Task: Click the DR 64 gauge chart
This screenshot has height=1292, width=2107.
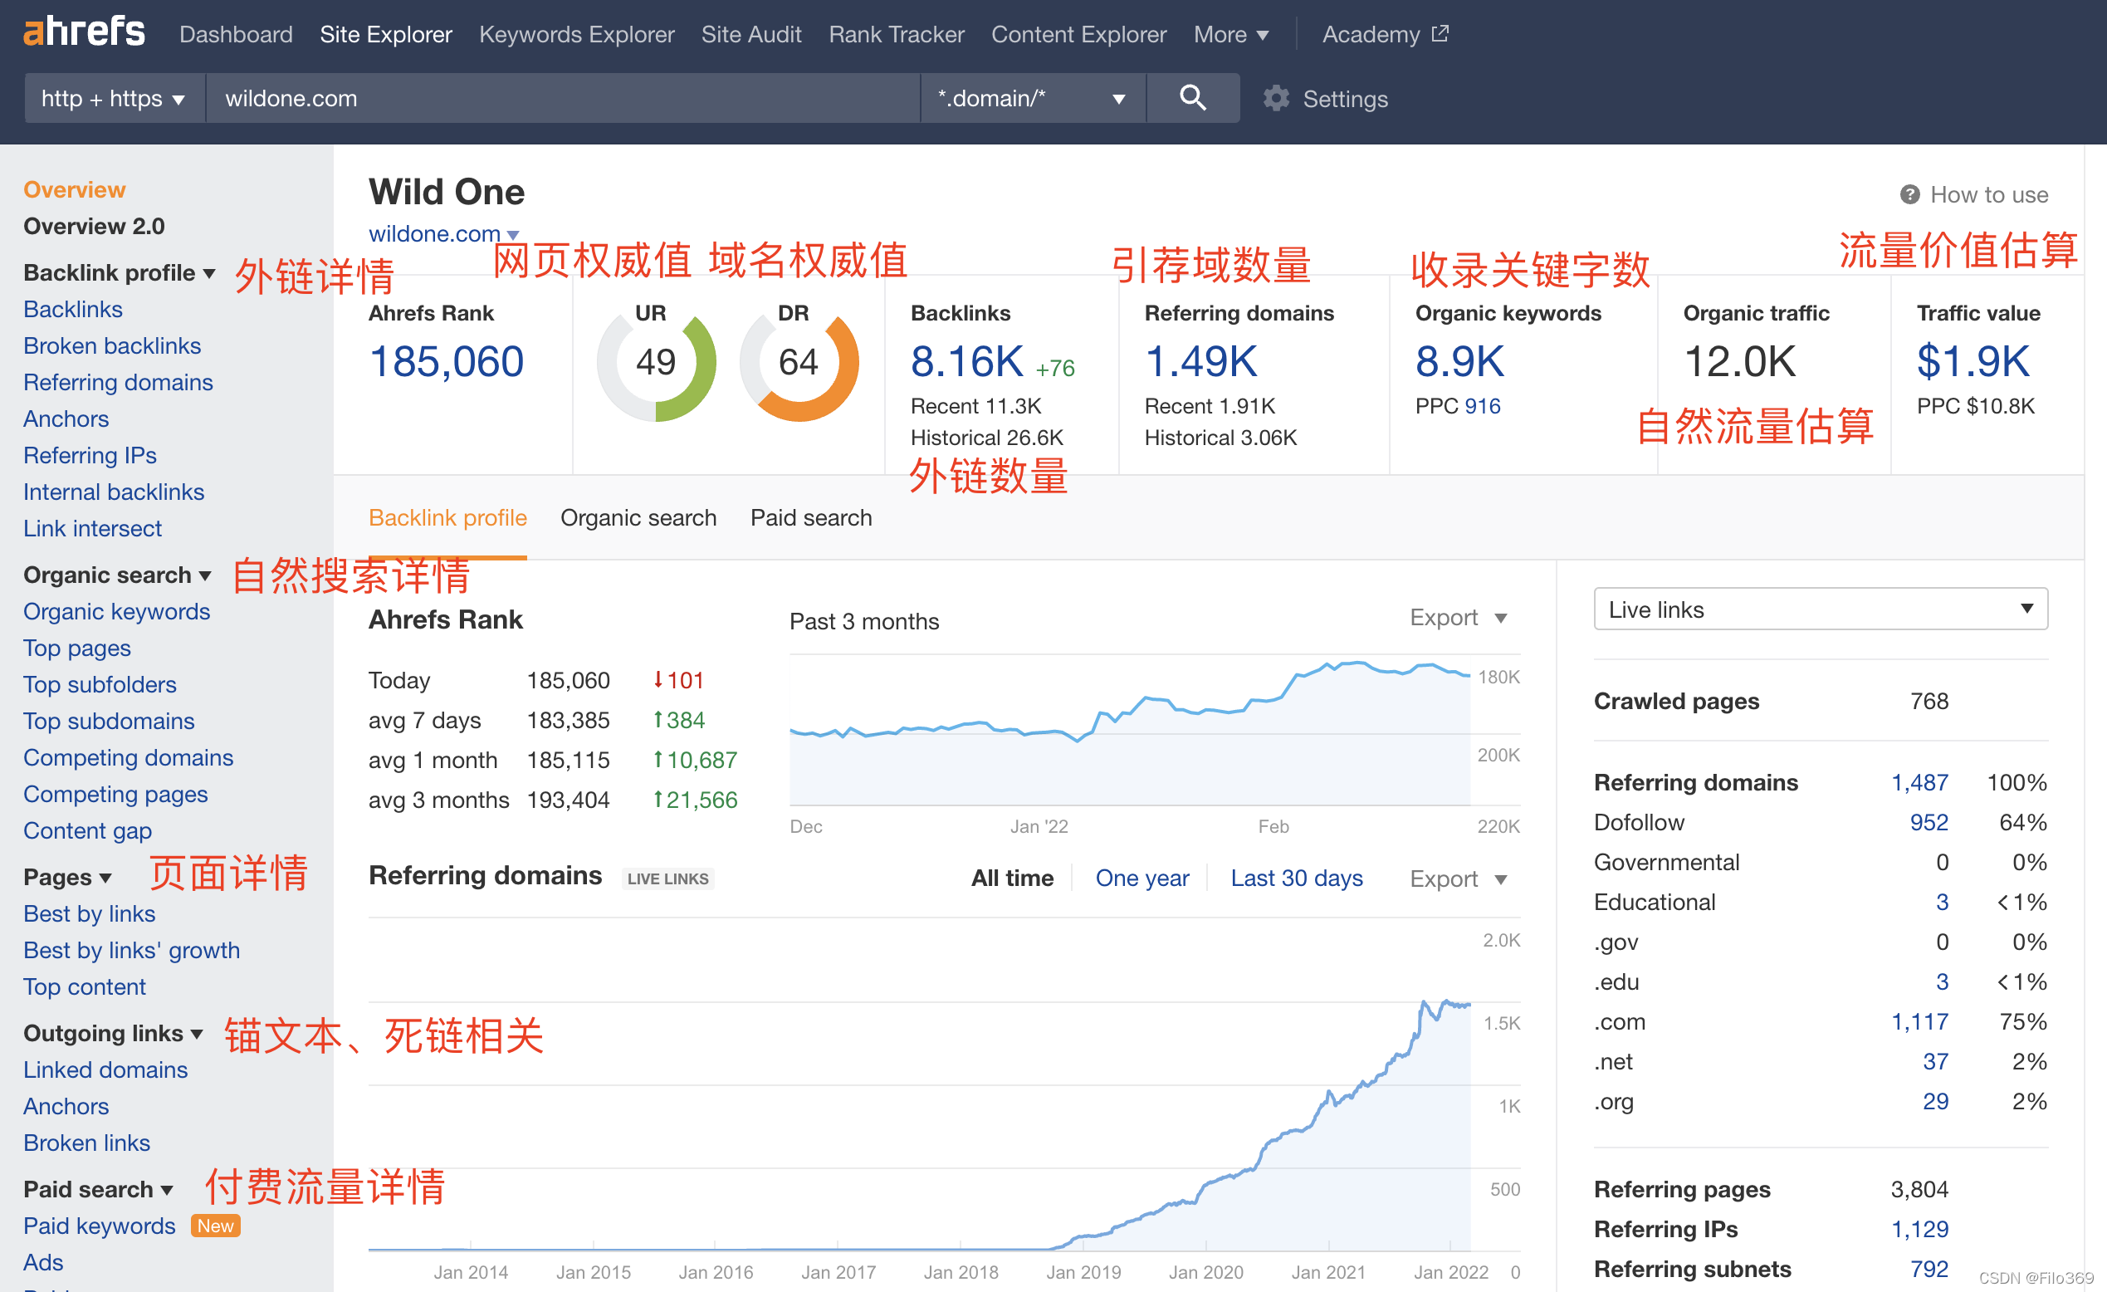Action: coord(799,363)
